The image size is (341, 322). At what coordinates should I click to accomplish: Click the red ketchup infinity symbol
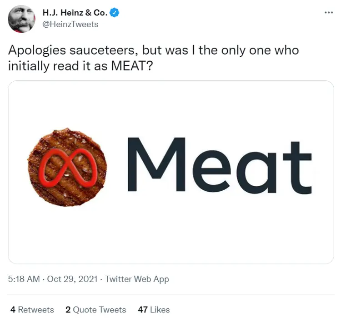[x=67, y=167]
